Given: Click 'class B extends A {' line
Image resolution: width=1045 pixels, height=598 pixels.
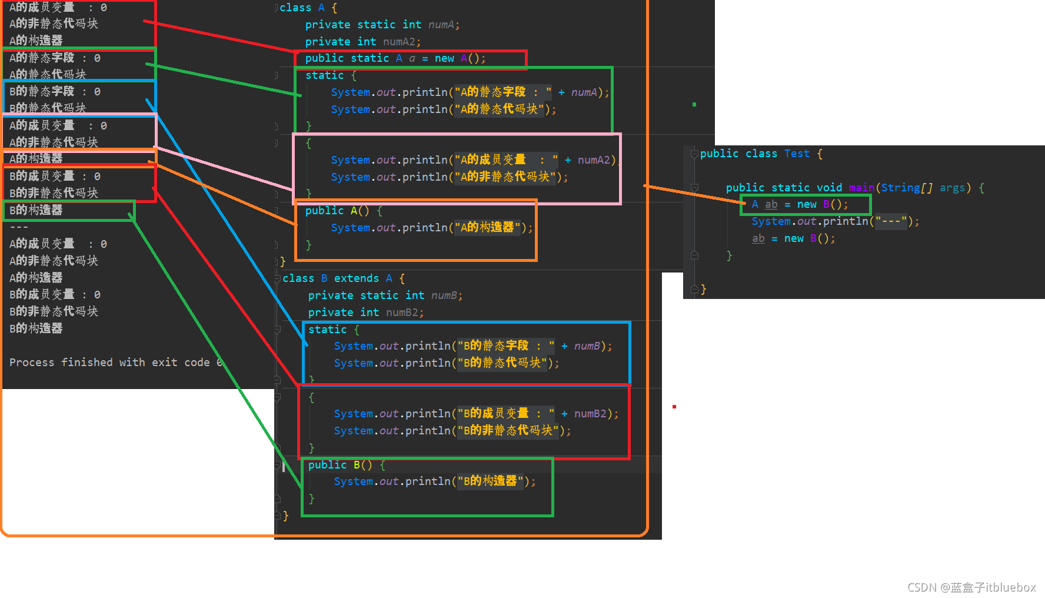Looking at the screenshot, I should (x=344, y=278).
